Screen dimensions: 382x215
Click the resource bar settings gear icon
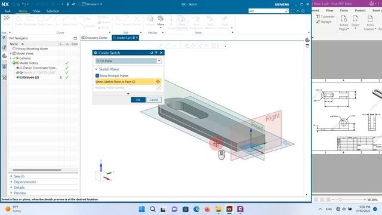click(4, 38)
